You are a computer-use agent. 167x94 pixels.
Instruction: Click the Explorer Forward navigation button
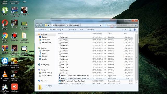[41, 25]
